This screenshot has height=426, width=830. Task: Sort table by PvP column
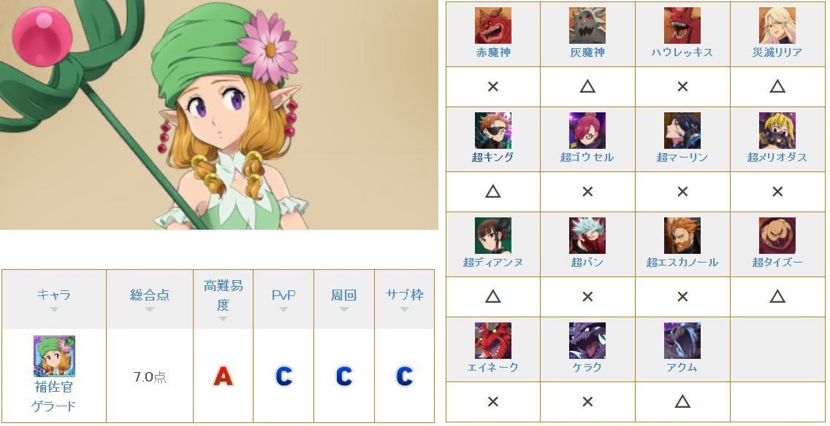click(x=283, y=299)
